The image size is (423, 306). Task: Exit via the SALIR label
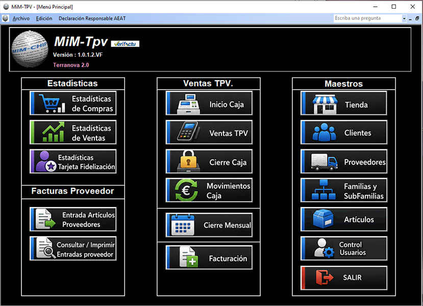(x=352, y=277)
